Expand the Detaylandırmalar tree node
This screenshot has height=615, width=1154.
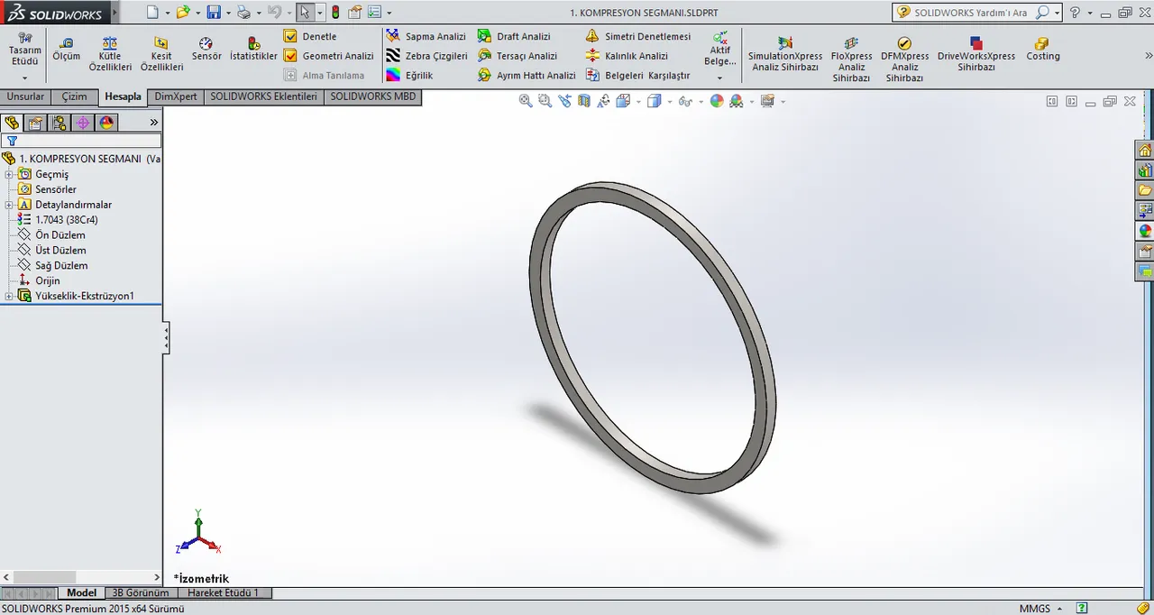(9, 205)
